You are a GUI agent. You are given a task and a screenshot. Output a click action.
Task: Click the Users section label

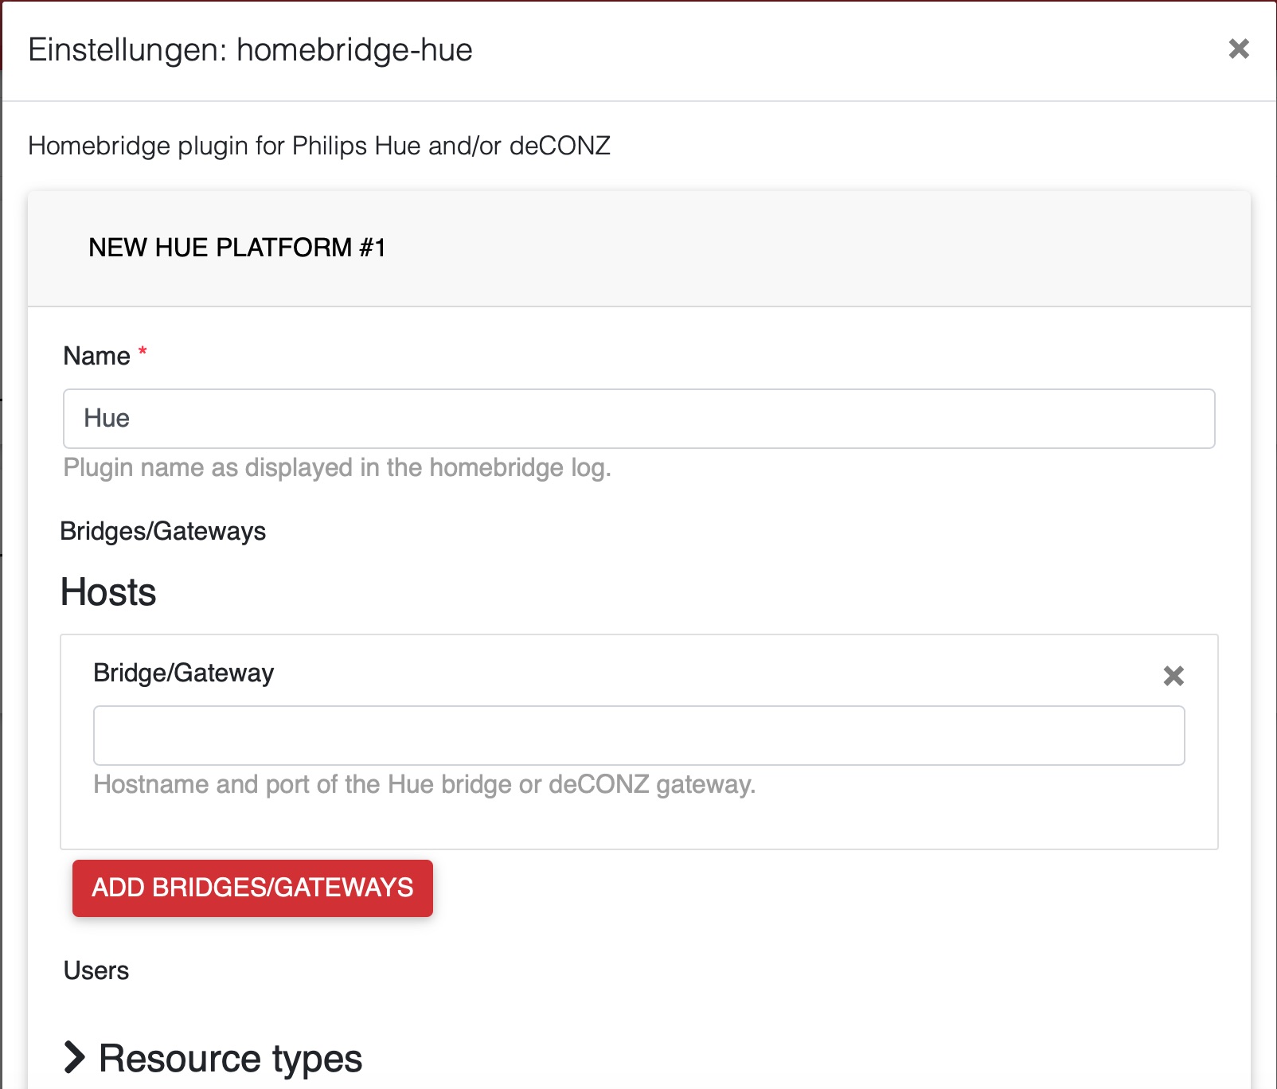tap(96, 970)
